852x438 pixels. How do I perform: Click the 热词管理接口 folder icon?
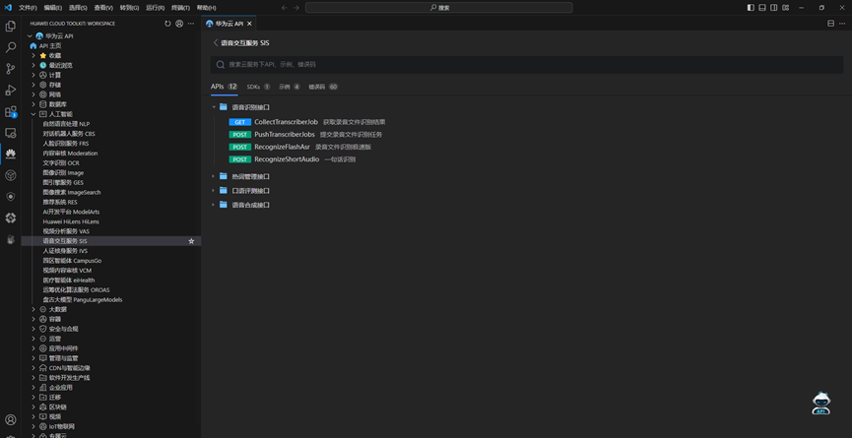[224, 176]
